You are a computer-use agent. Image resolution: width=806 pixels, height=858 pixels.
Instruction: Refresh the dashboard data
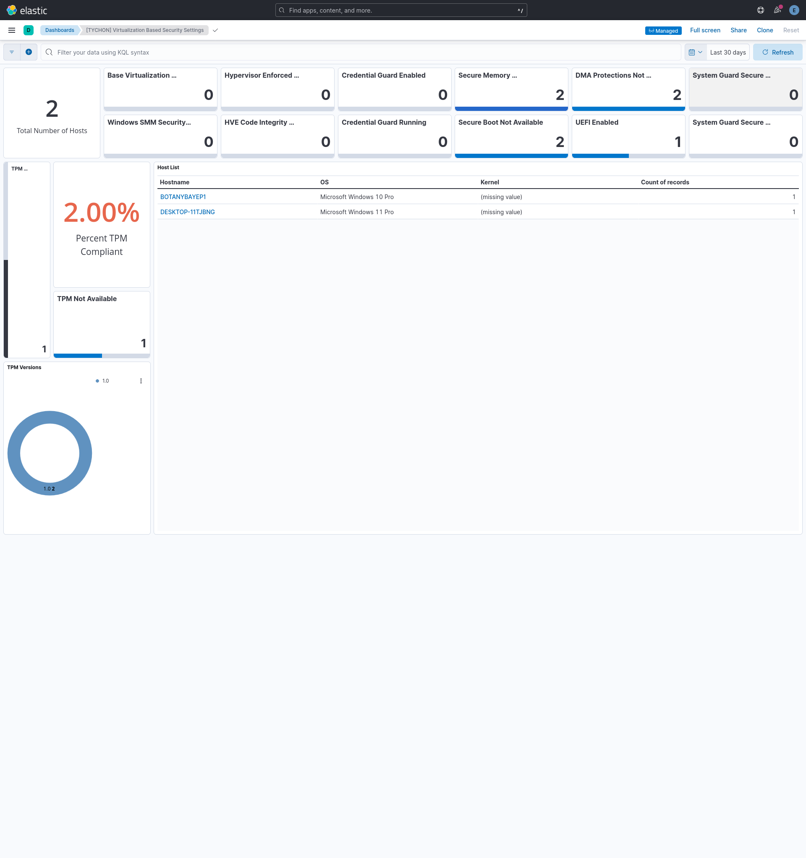point(777,52)
